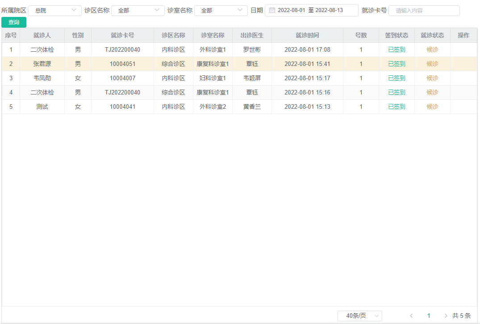Image resolution: width=480 pixels, height=324 pixels.
Task: Click card number 10004007
Action: pyautogui.click(x=122, y=78)
